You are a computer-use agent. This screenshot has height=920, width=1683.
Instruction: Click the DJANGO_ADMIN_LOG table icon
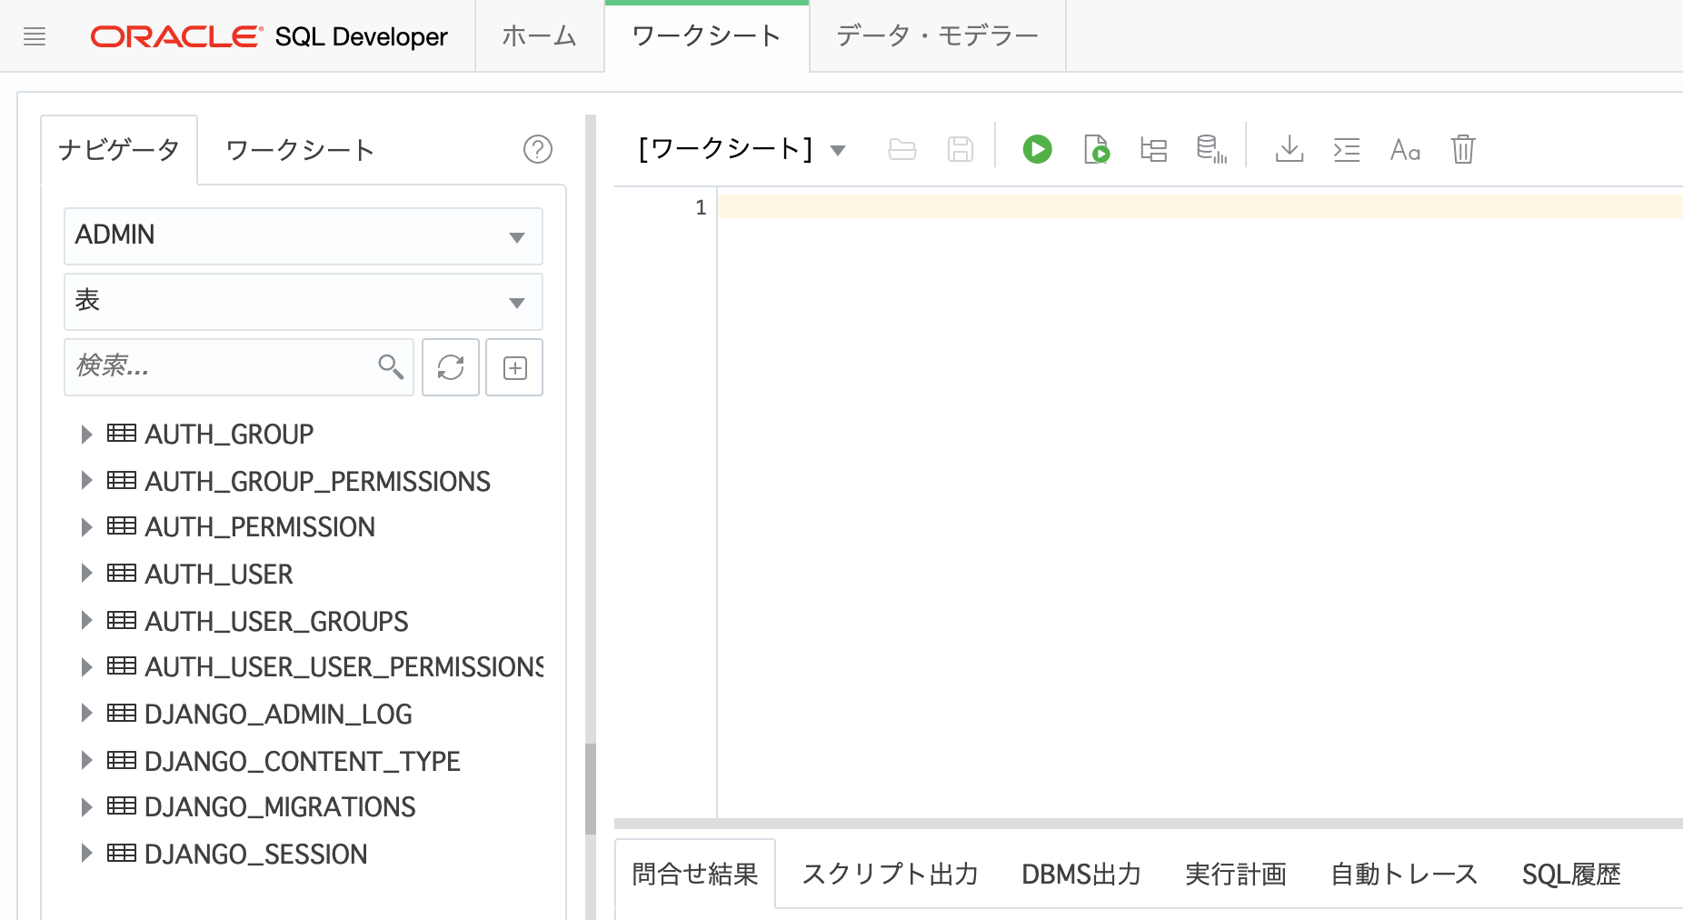tap(122, 714)
